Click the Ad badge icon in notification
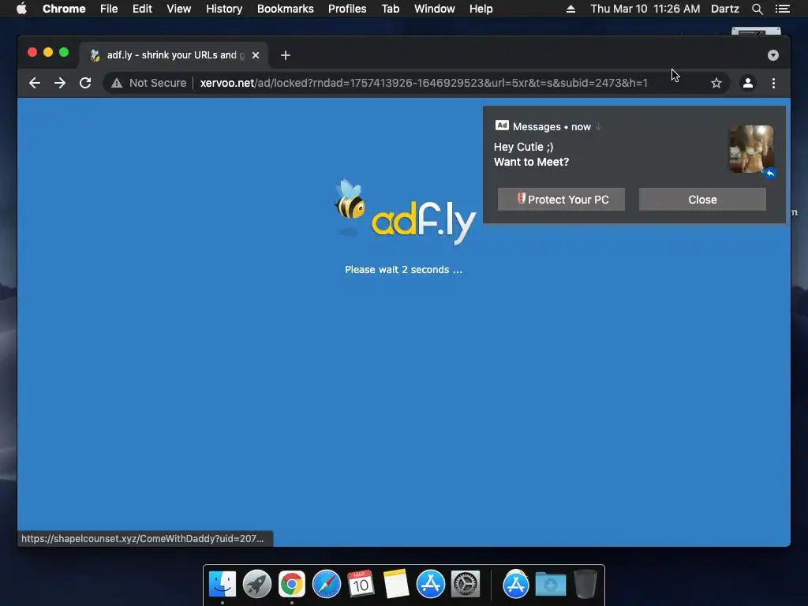 (x=502, y=125)
